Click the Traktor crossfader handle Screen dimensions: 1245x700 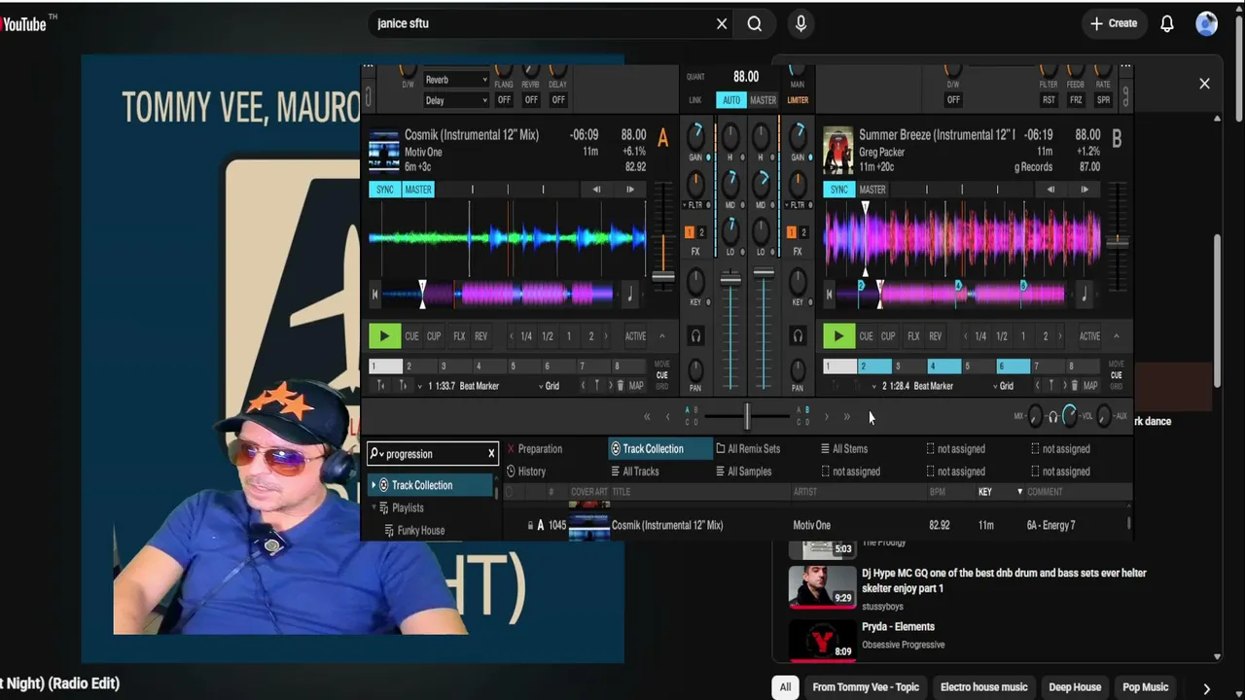coord(747,416)
